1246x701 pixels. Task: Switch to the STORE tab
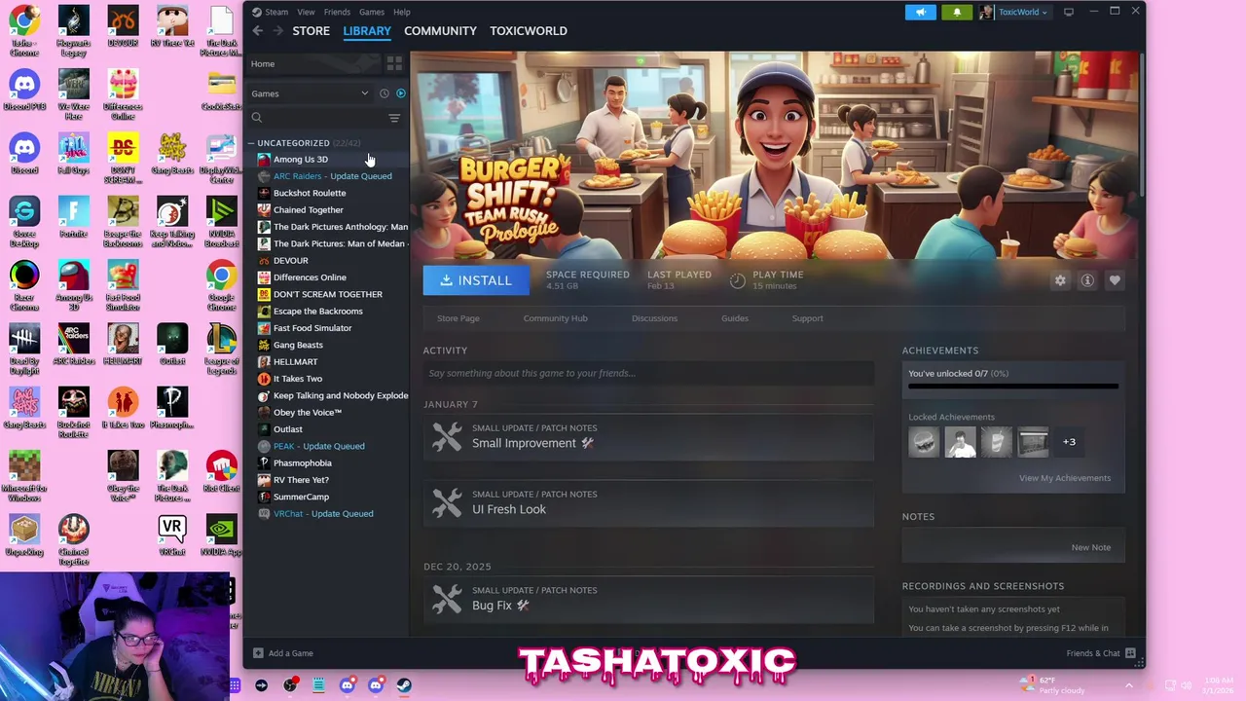click(x=311, y=31)
